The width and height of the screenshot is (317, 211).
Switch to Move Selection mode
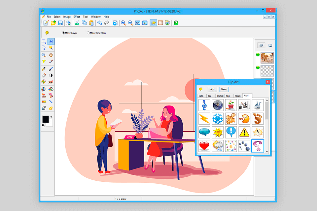click(88, 33)
